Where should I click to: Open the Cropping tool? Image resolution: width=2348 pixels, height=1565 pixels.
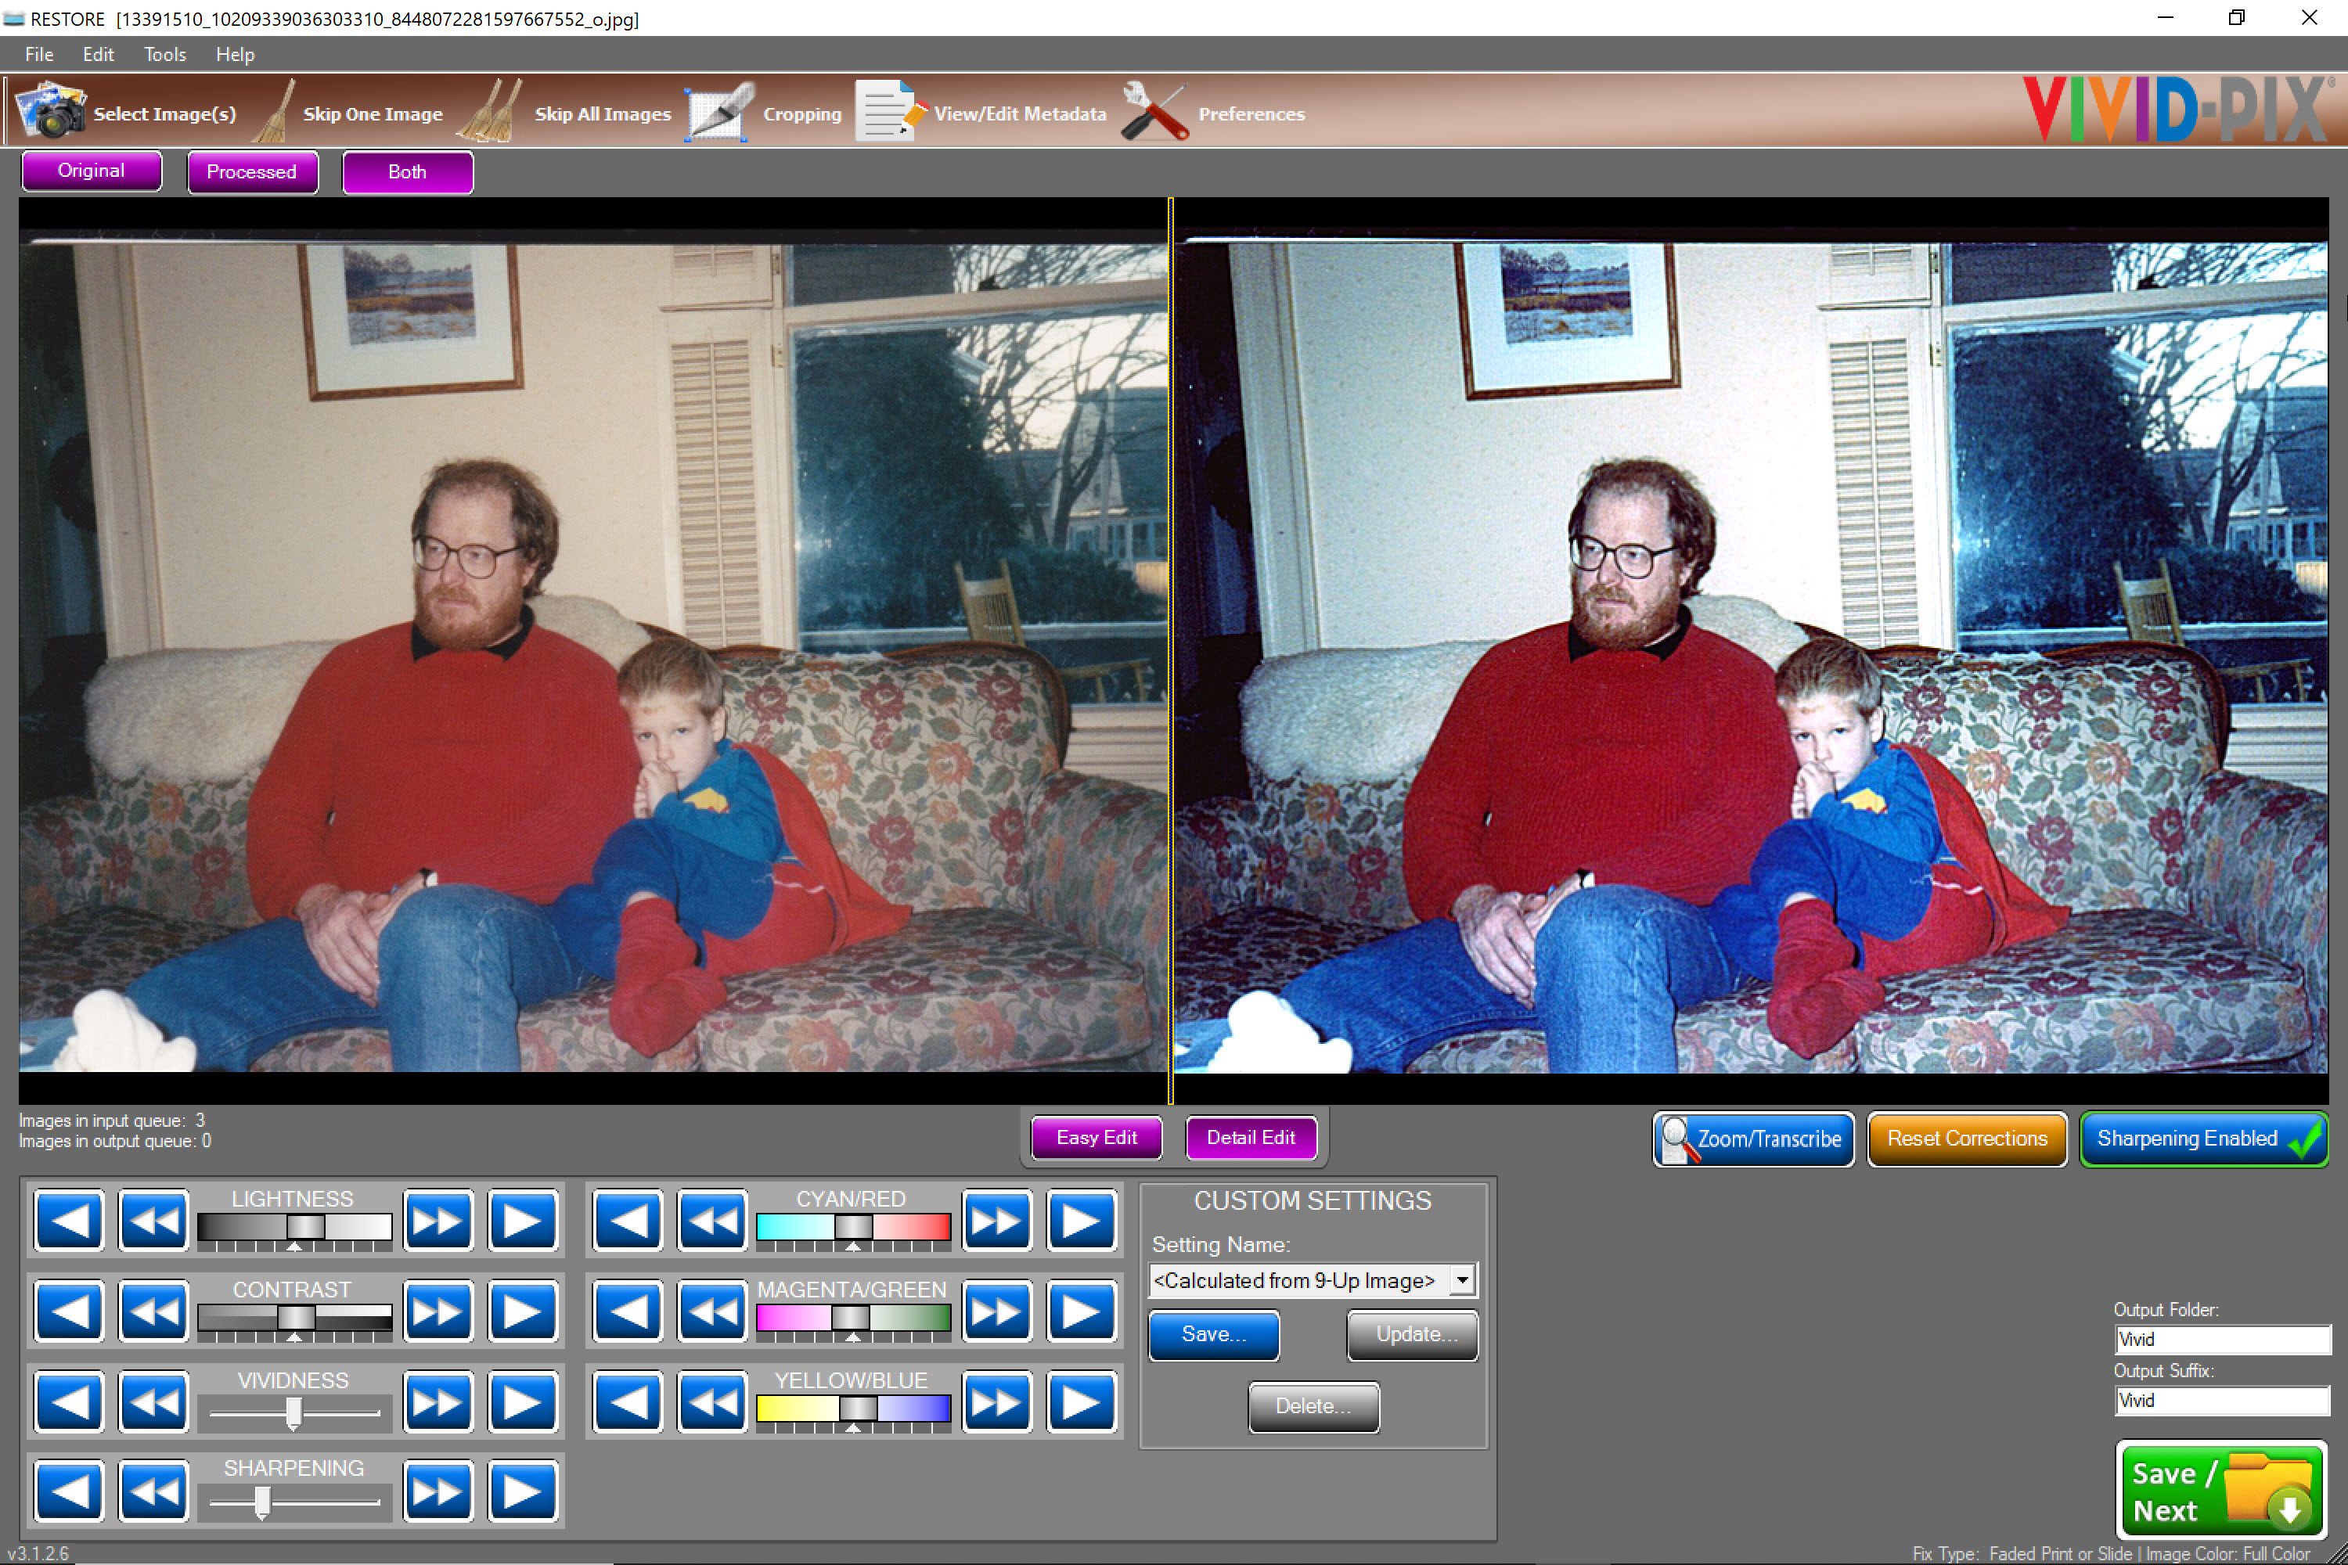pos(765,112)
